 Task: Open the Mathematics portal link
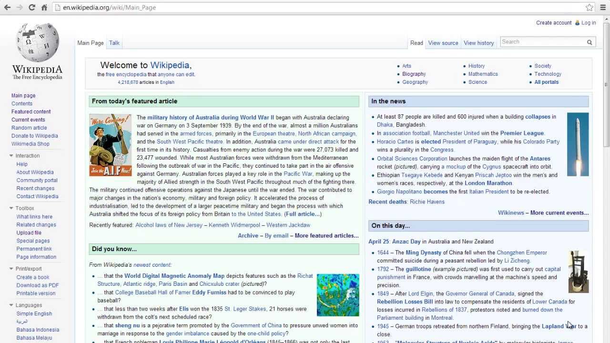(483, 74)
